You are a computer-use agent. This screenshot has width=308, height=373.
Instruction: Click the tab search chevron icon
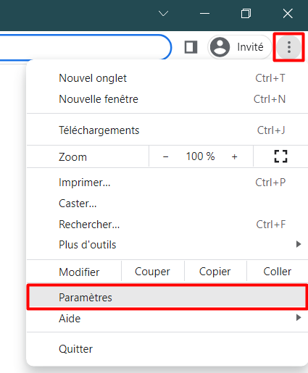(x=163, y=13)
